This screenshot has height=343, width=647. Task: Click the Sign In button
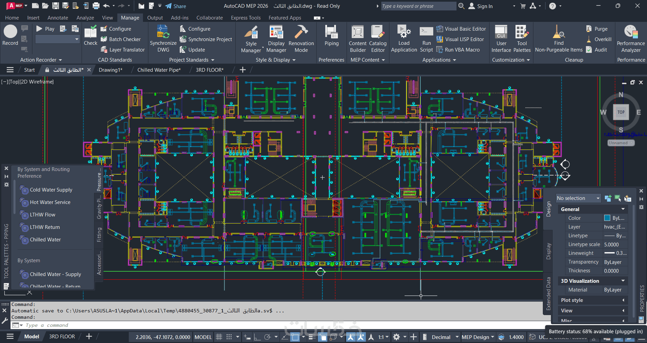pos(481,6)
